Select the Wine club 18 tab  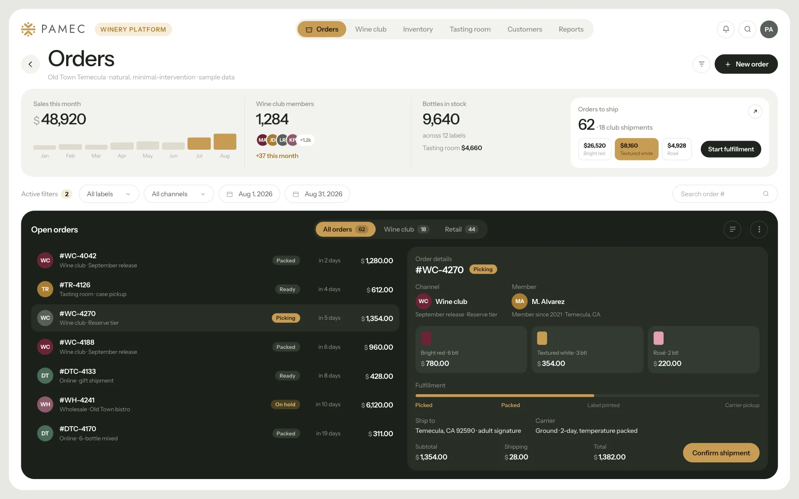pos(406,229)
